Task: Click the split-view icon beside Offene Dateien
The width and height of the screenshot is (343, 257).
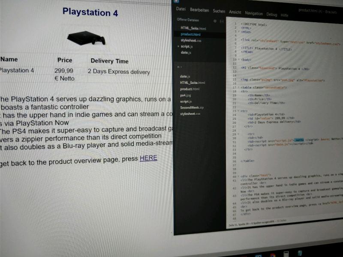Action: pyautogui.click(x=222, y=21)
